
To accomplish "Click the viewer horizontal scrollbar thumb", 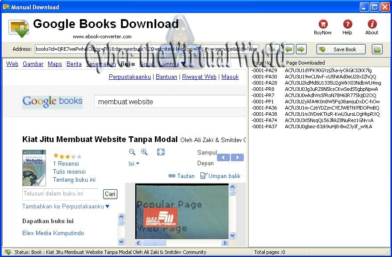I will pyautogui.click(x=154, y=243).
